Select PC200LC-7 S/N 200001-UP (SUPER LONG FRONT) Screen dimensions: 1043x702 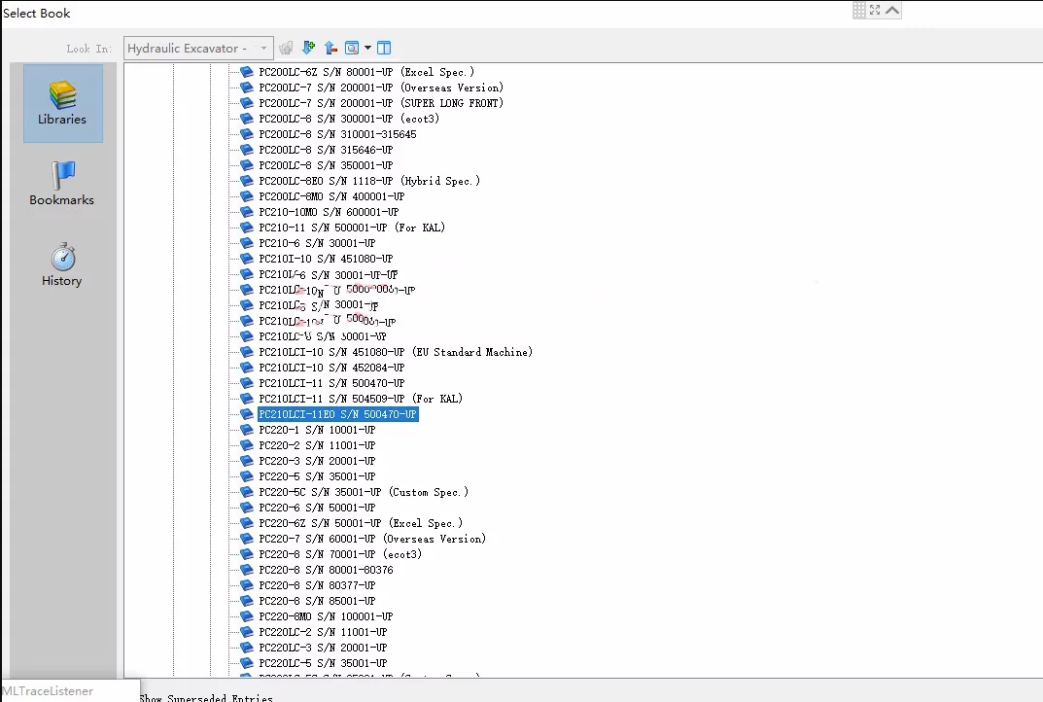pyautogui.click(x=381, y=103)
